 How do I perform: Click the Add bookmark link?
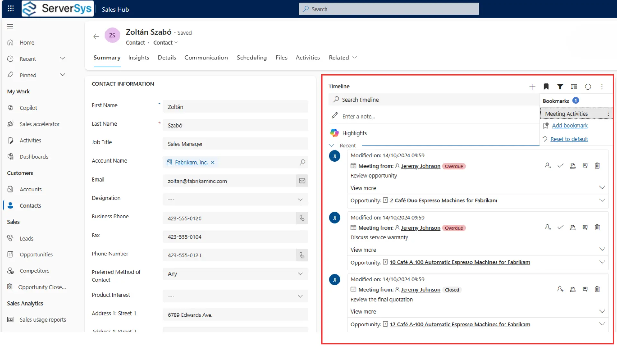tap(570, 126)
